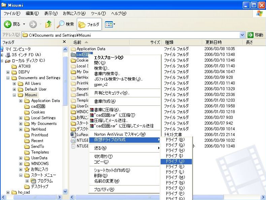
Task: Collapse the Misumi tree node
Action: pos(14,95)
